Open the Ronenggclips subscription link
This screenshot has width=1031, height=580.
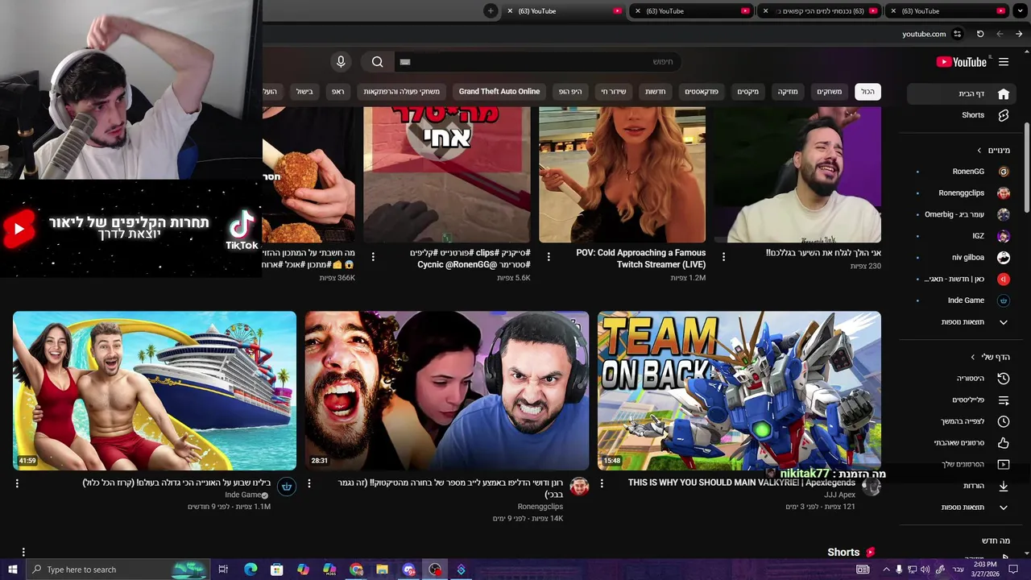[x=962, y=193]
